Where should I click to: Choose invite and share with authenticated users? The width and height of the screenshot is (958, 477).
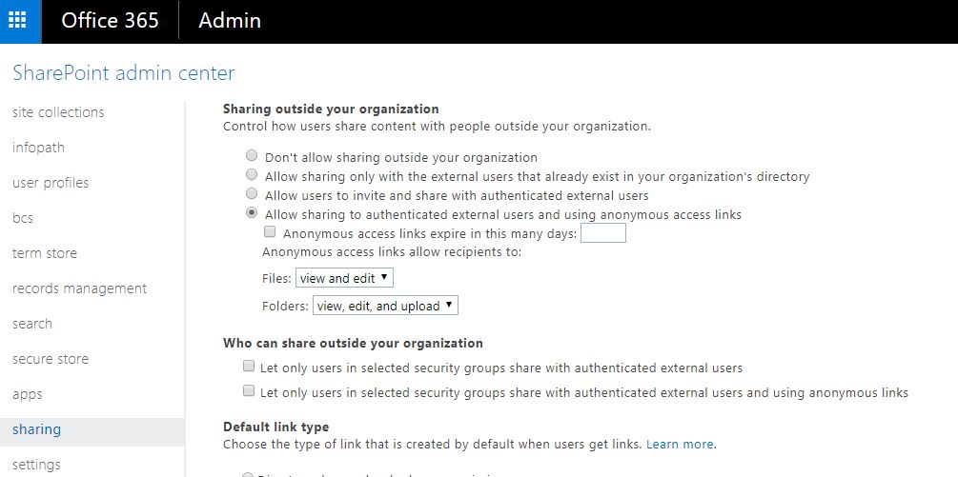pos(252,194)
